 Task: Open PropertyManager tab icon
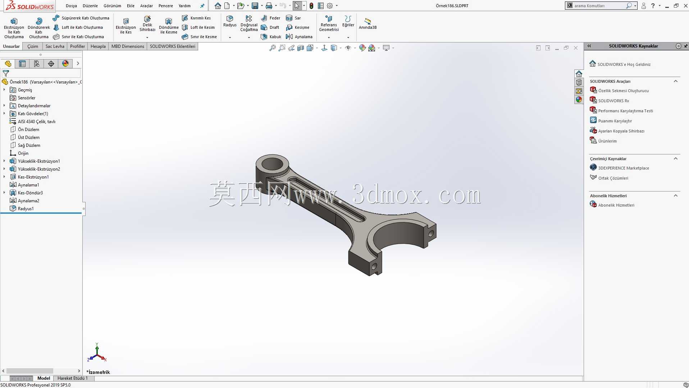22,64
